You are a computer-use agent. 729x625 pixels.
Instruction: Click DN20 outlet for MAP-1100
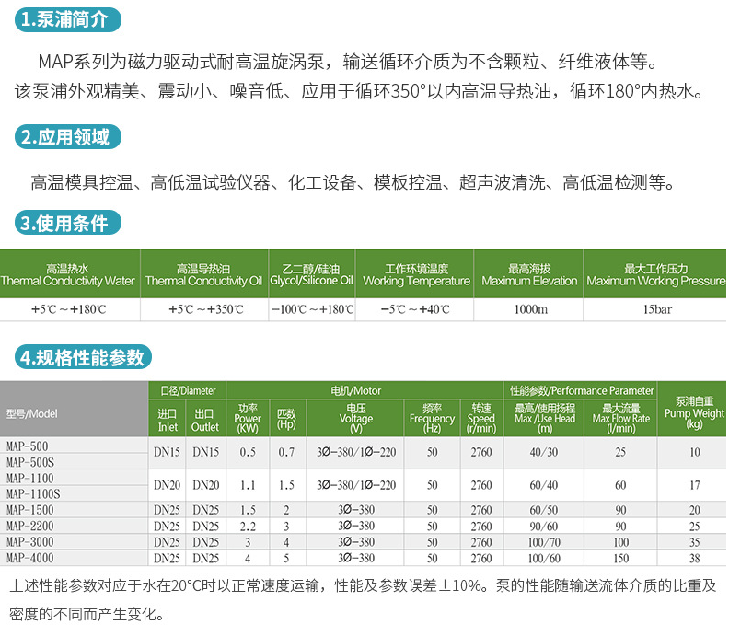coord(206,485)
